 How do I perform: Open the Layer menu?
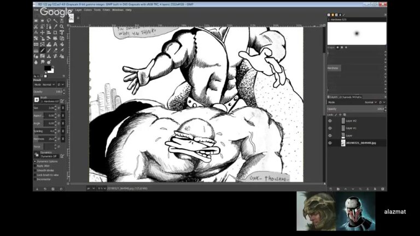pos(79,10)
